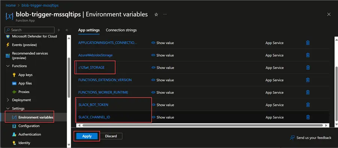Image resolution: width=338 pixels, height=148 pixels.
Task: Click the horizontal scrollbar right arrow
Action: coord(326,125)
